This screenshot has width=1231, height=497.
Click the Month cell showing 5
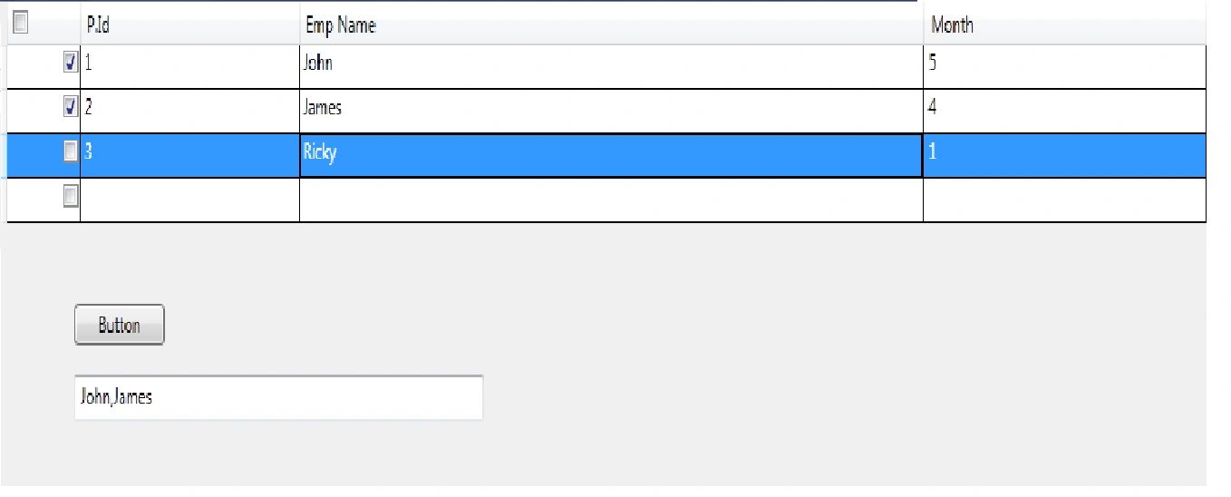(1064, 66)
